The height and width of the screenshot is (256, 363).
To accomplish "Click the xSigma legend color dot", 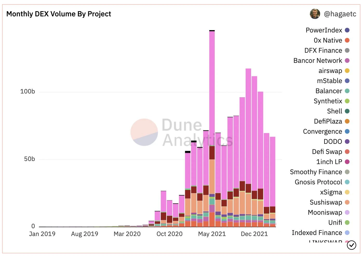I will (347, 192).
